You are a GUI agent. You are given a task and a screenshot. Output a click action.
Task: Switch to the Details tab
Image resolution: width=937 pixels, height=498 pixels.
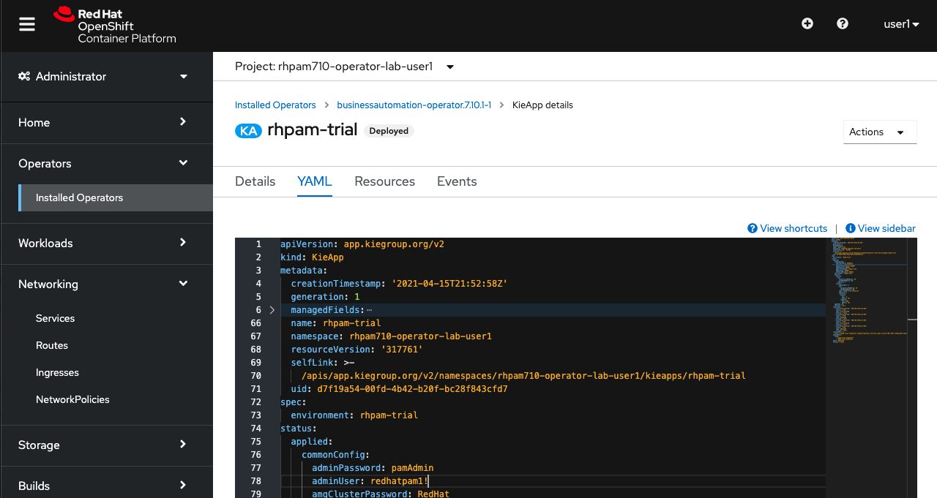[255, 181]
